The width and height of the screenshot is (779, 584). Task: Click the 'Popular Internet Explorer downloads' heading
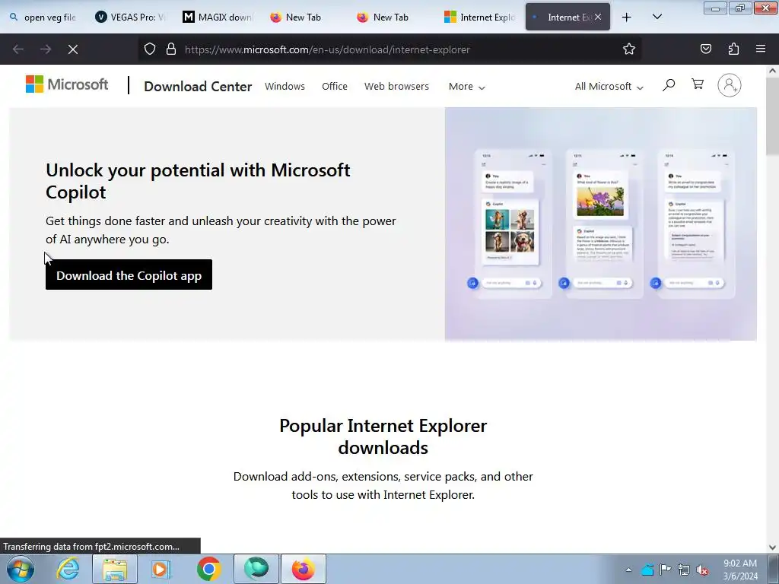coord(383,436)
